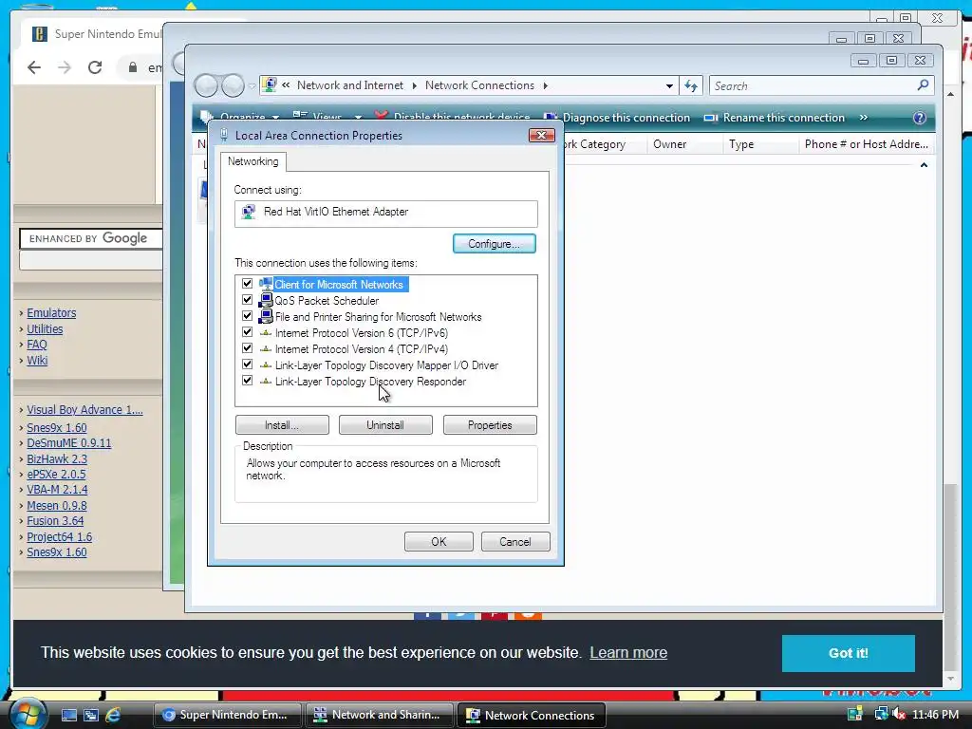Expand the double-chevron breadcrumb overflow
Screen dimensions: 972x729
click(286, 84)
